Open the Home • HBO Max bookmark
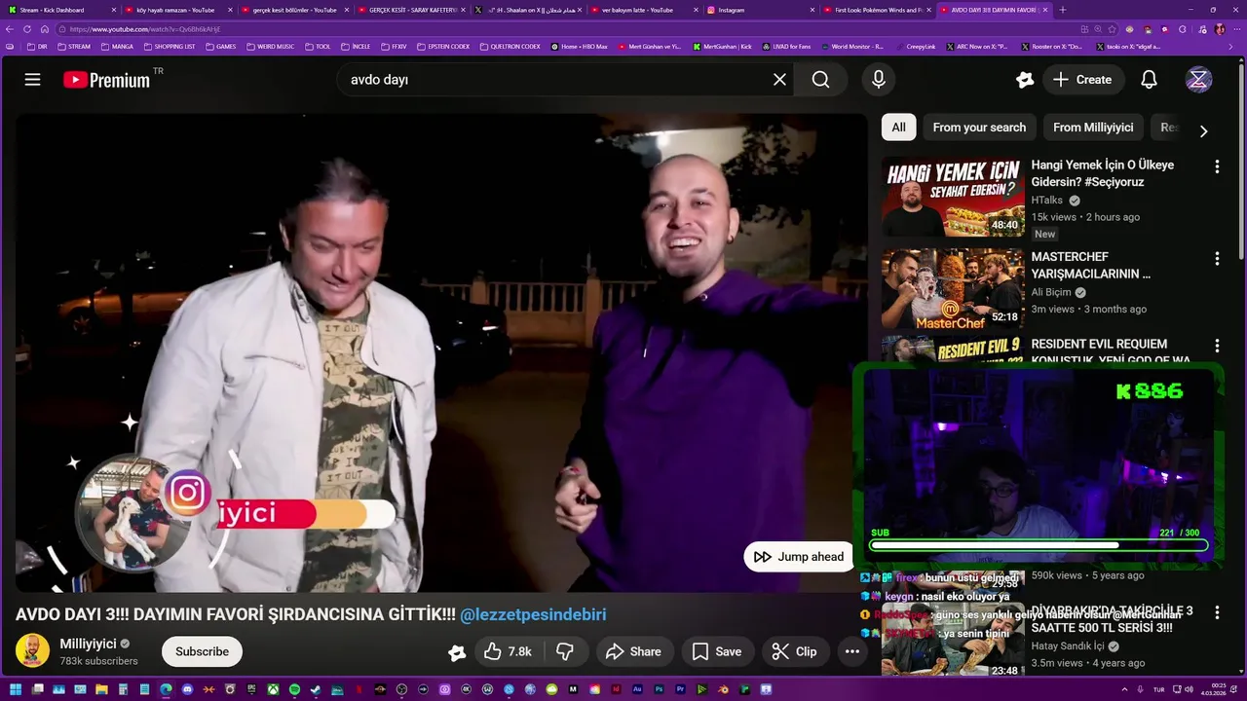 pos(579,46)
